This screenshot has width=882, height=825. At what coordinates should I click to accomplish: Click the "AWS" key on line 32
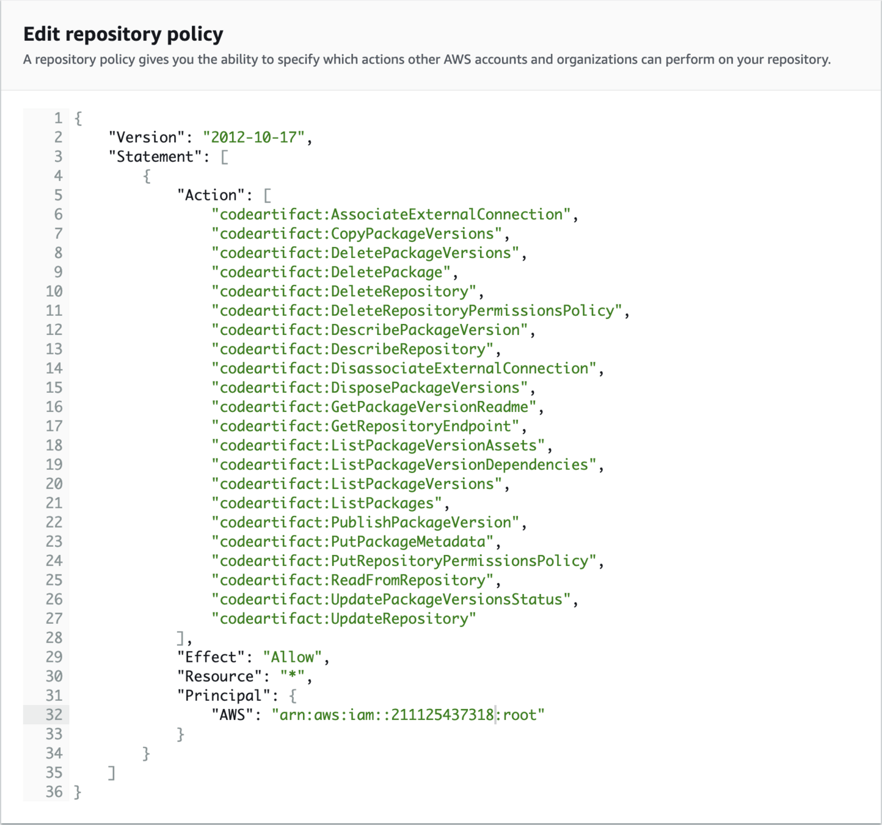point(232,715)
